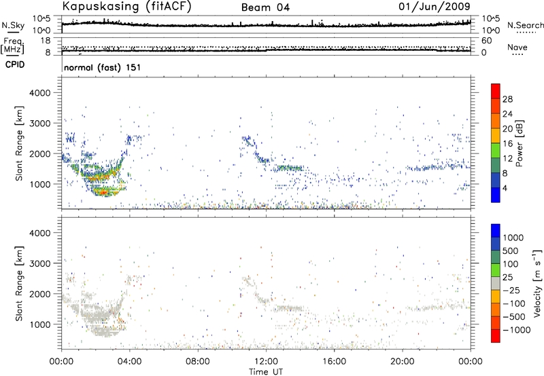Click the 'Velocity [m s-1]' colorbar label
The image size is (544, 376).
pyautogui.click(x=537, y=283)
